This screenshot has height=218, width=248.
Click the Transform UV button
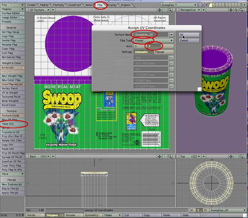(x=13, y=132)
